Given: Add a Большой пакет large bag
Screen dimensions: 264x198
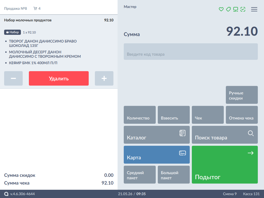Looking at the screenshot, I should point(174,175).
